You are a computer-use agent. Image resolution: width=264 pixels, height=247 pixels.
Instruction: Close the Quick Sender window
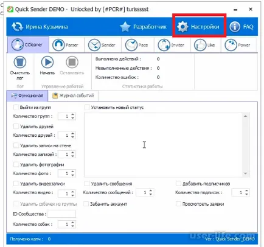click(x=251, y=9)
